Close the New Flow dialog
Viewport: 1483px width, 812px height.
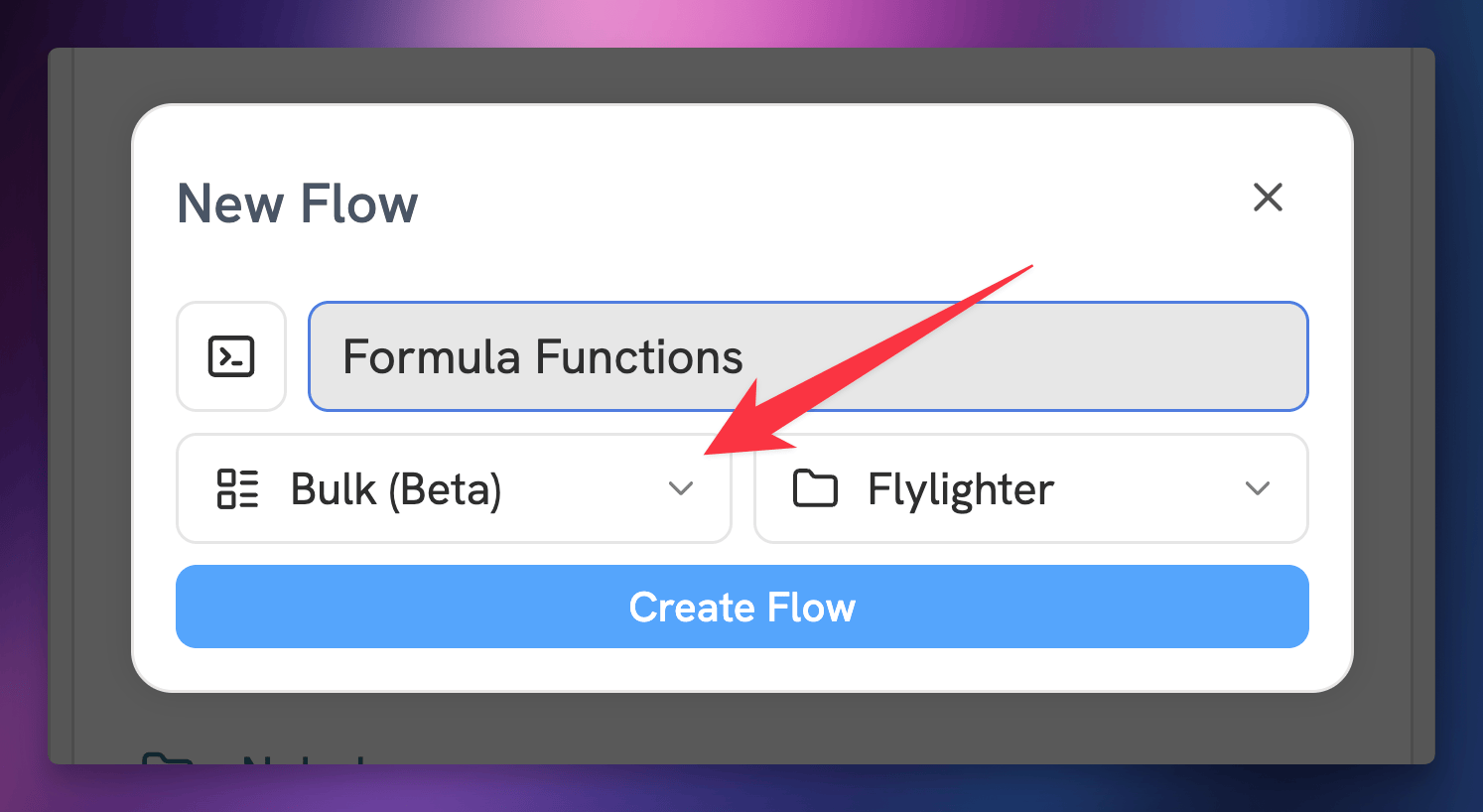click(x=1268, y=198)
